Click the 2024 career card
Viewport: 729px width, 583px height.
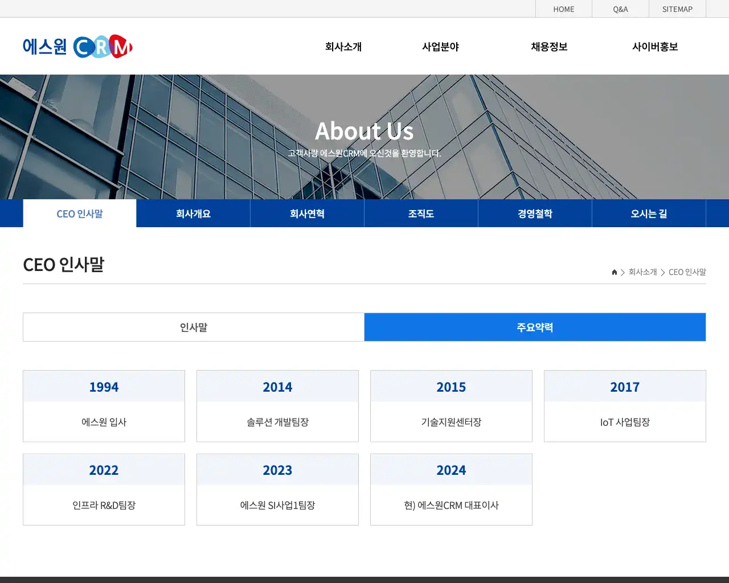451,488
